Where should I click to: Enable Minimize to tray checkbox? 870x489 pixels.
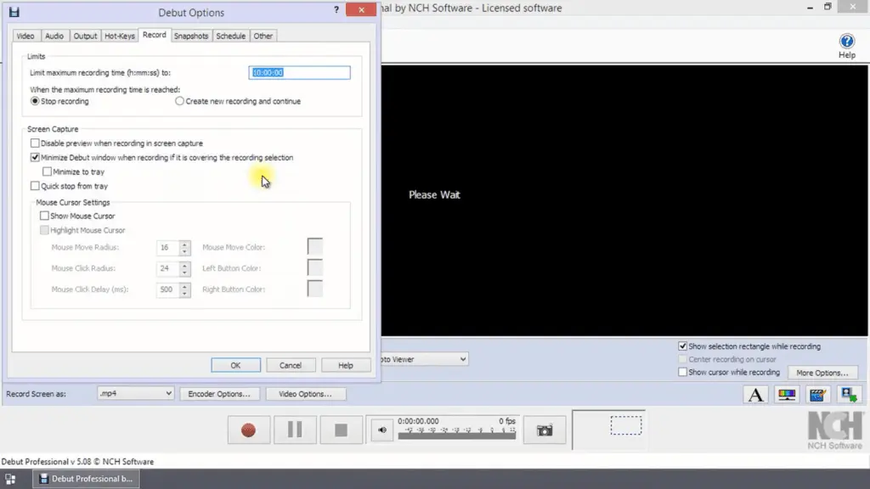[x=48, y=171]
